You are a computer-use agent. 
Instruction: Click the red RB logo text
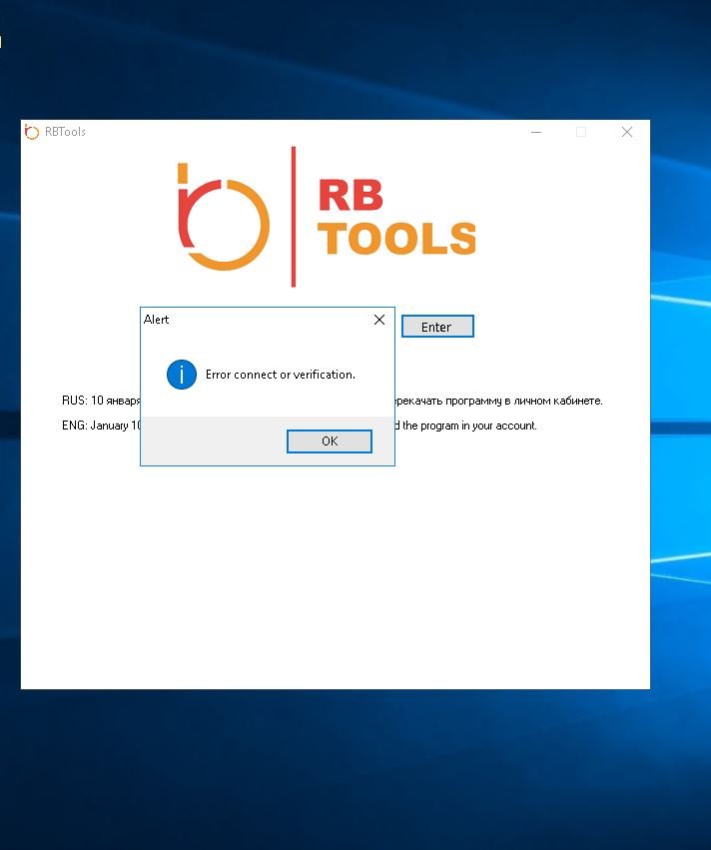351,196
